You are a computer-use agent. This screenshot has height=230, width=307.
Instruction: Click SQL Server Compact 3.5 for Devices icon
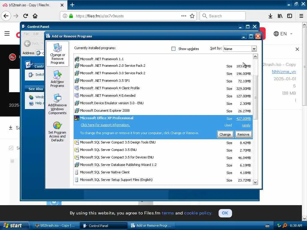[77, 157]
